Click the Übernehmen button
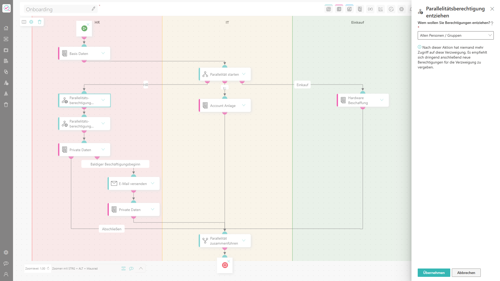This screenshot has width=500, height=281. click(434, 273)
